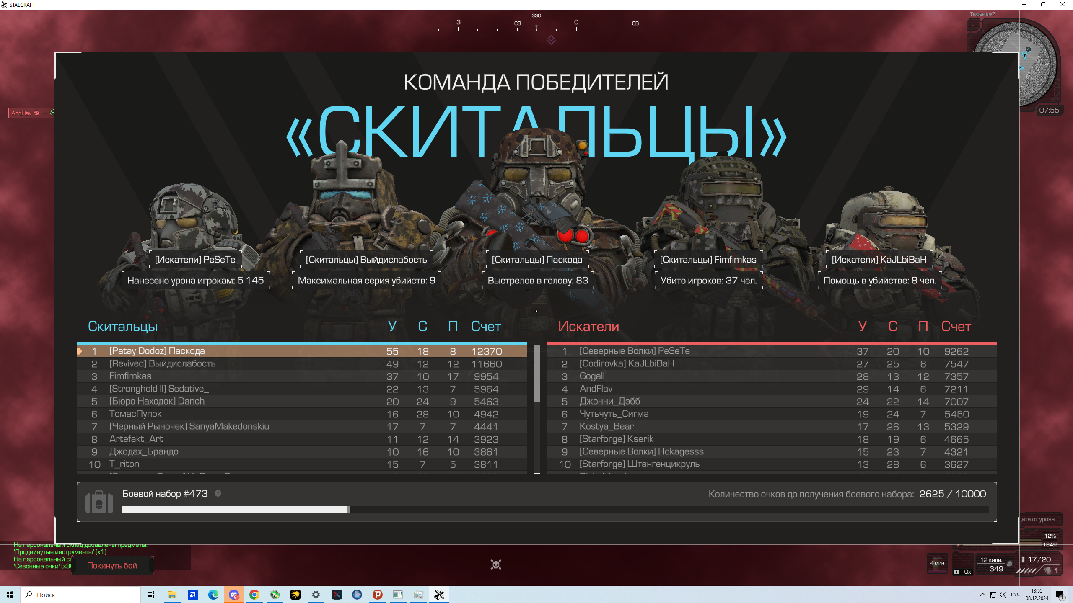Select the Artefakt_Art scoreboard row

pyautogui.click(x=301, y=439)
